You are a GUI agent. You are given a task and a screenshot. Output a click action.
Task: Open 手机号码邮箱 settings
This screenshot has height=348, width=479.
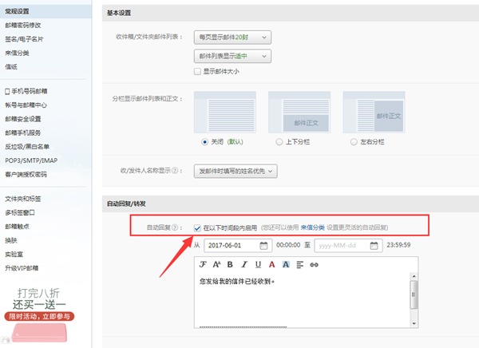[26, 91]
